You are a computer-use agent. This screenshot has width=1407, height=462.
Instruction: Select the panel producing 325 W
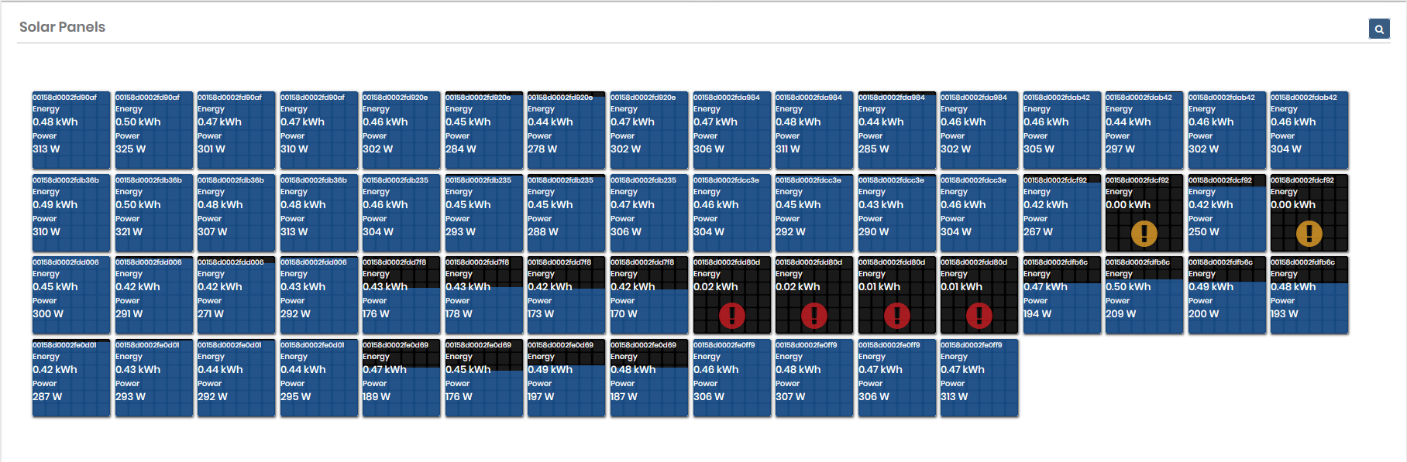pos(153,130)
